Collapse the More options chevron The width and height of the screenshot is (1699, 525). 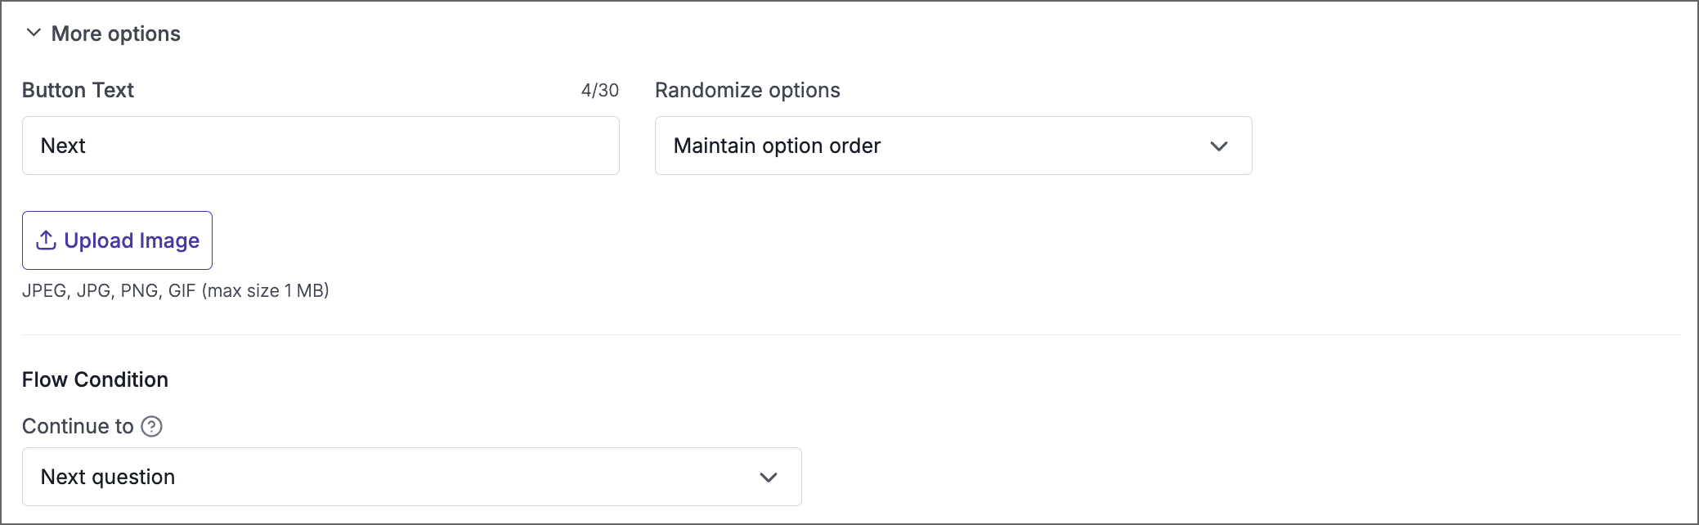tap(34, 33)
